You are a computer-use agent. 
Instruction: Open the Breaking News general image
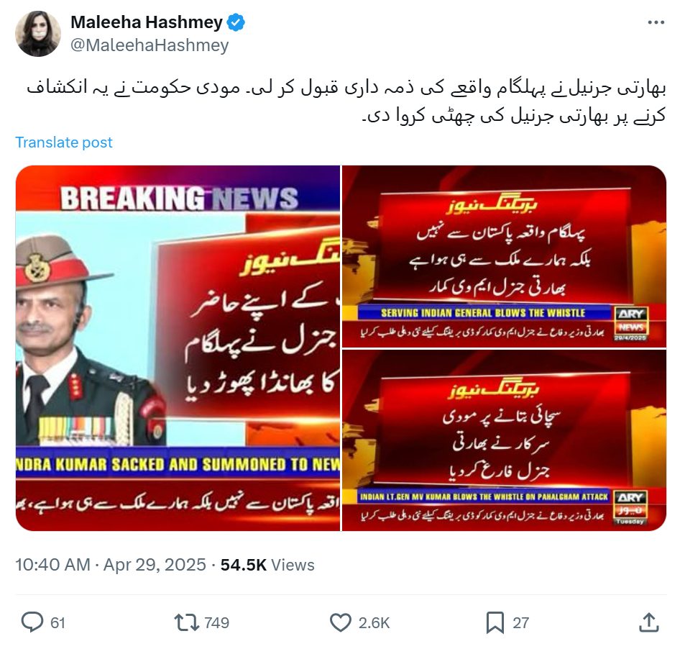178,348
